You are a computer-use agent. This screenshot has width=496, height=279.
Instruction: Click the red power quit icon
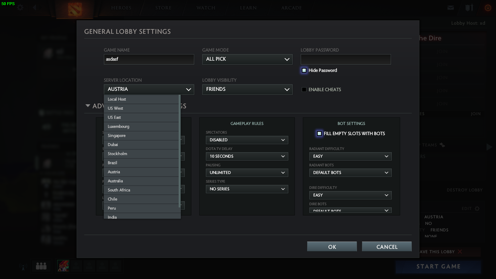click(488, 8)
